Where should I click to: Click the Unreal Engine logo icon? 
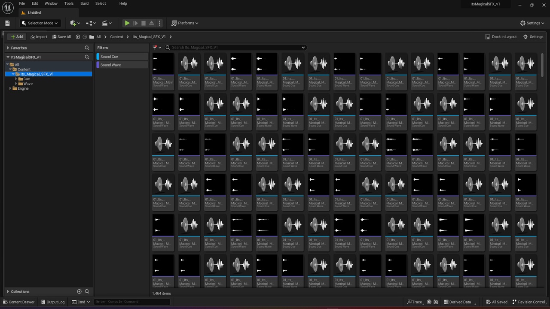(x=8, y=8)
